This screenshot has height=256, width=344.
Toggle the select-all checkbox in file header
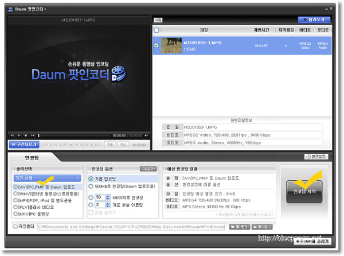pos(157,30)
